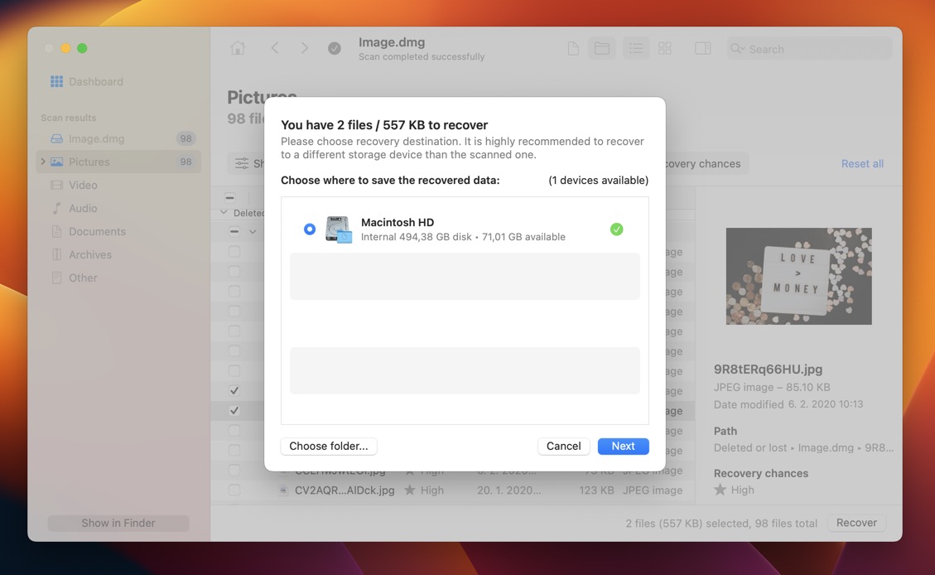
Task: Click the scan completed checkmark icon
Action: pos(335,49)
